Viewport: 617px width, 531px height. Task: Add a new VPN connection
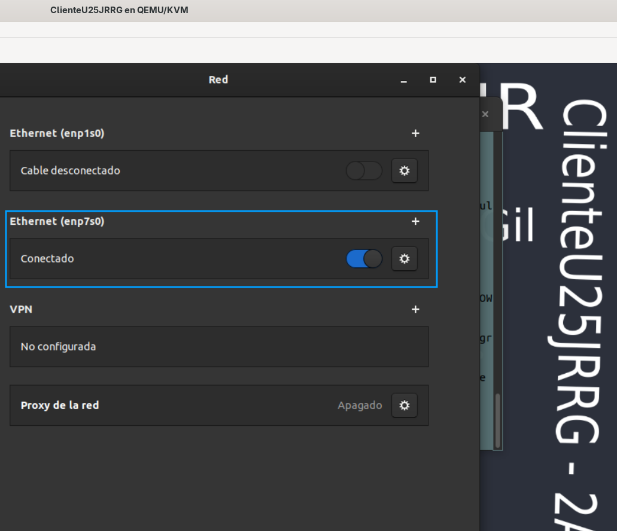[x=415, y=309]
